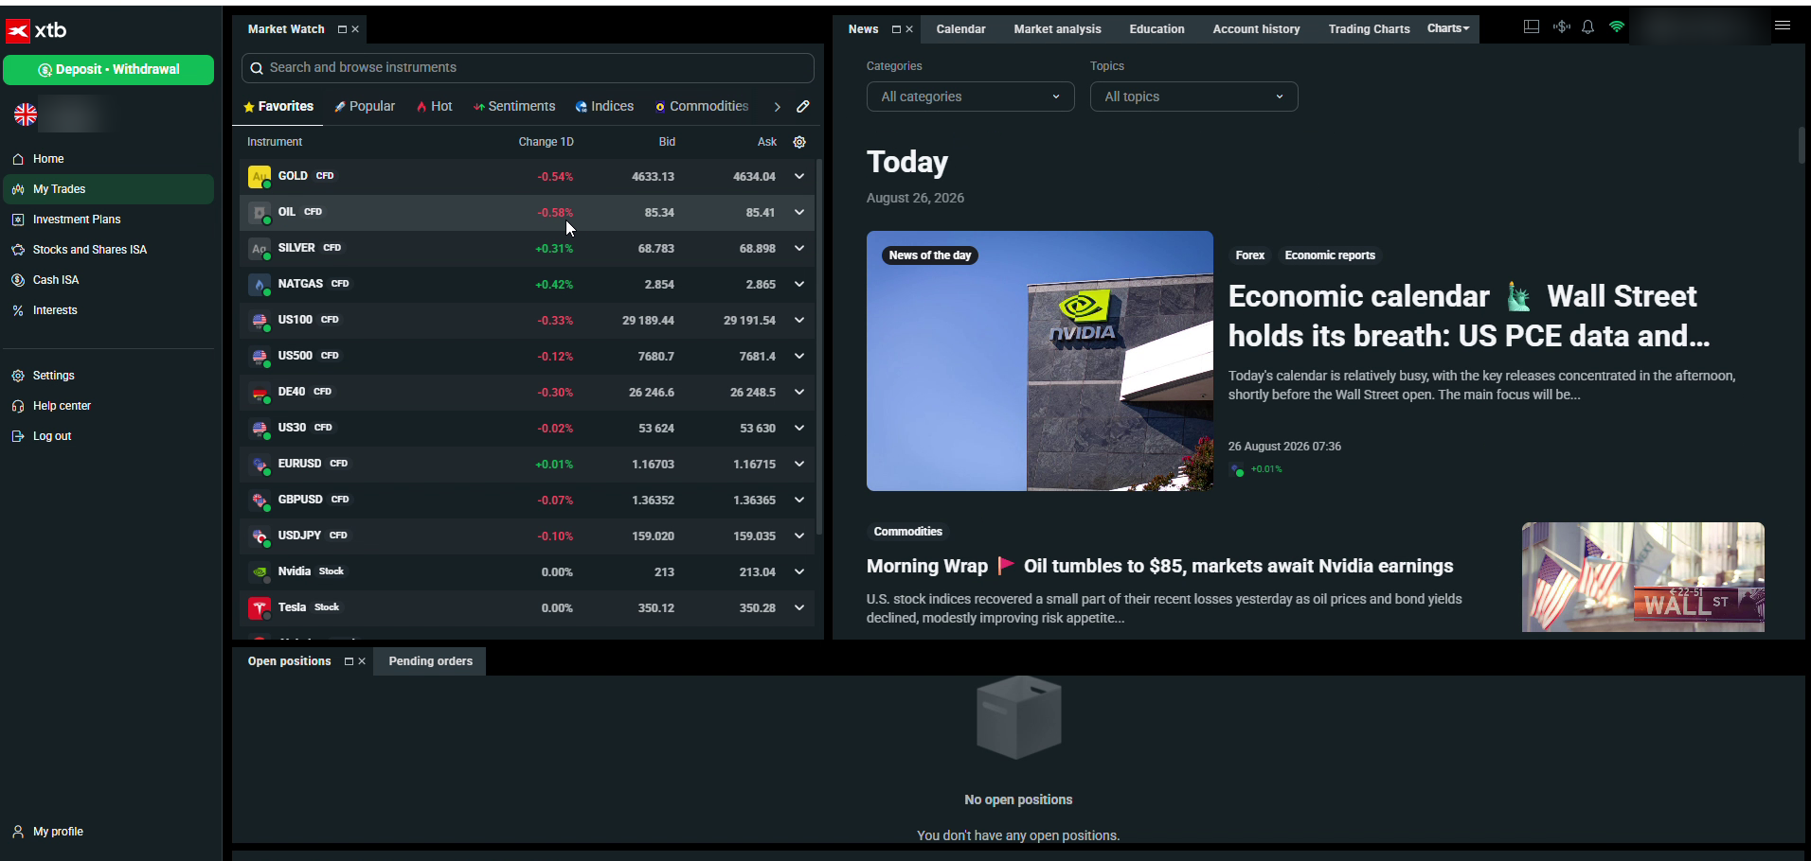Click the Wall Street flags thumbnail
Screen dimensions: 1811x861
click(x=1642, y=577)
